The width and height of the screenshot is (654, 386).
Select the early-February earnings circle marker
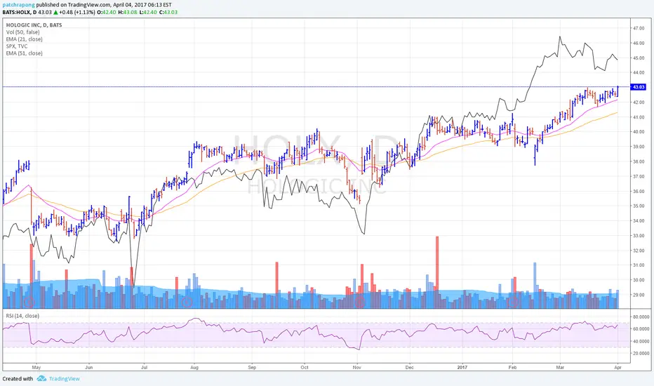tap(512, 302)
